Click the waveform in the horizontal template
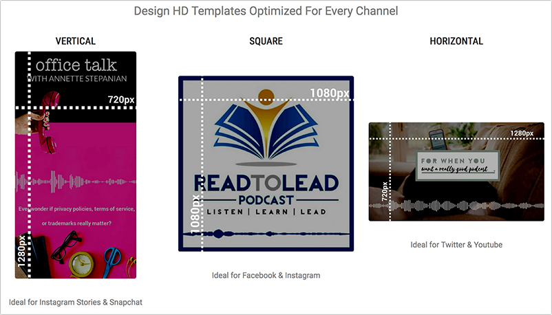The width and height of the screenshot is (552, 315). (456, 206)
